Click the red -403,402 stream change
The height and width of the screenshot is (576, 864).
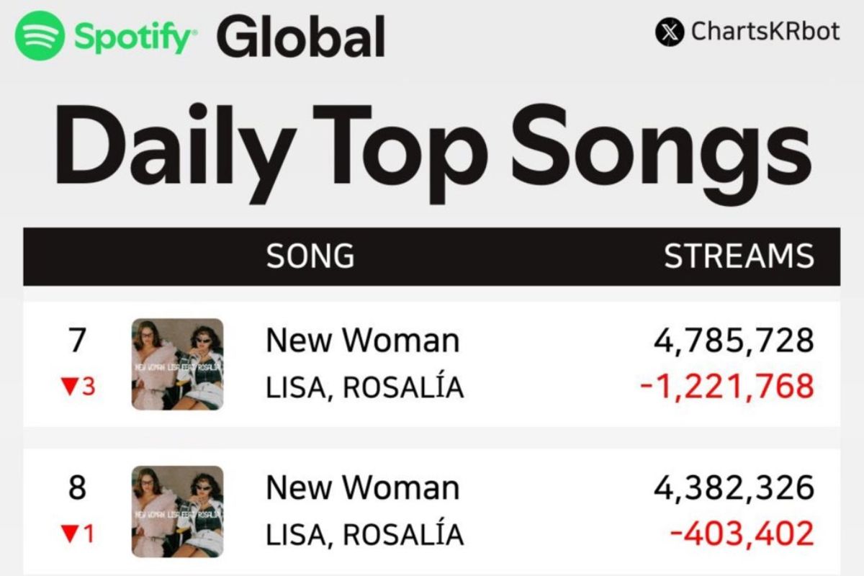click(742, 535)
